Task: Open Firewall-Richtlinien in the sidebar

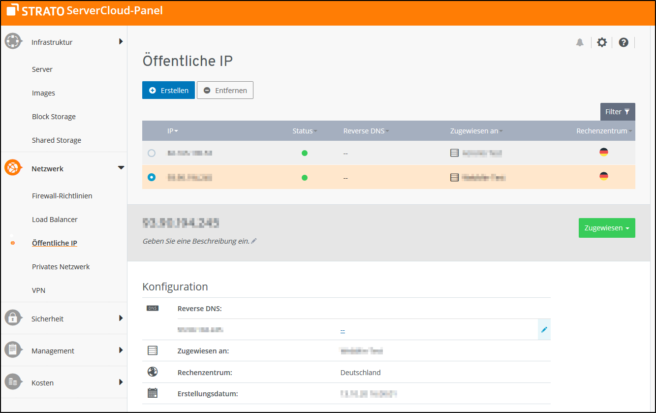Action: tap(62, 196)
